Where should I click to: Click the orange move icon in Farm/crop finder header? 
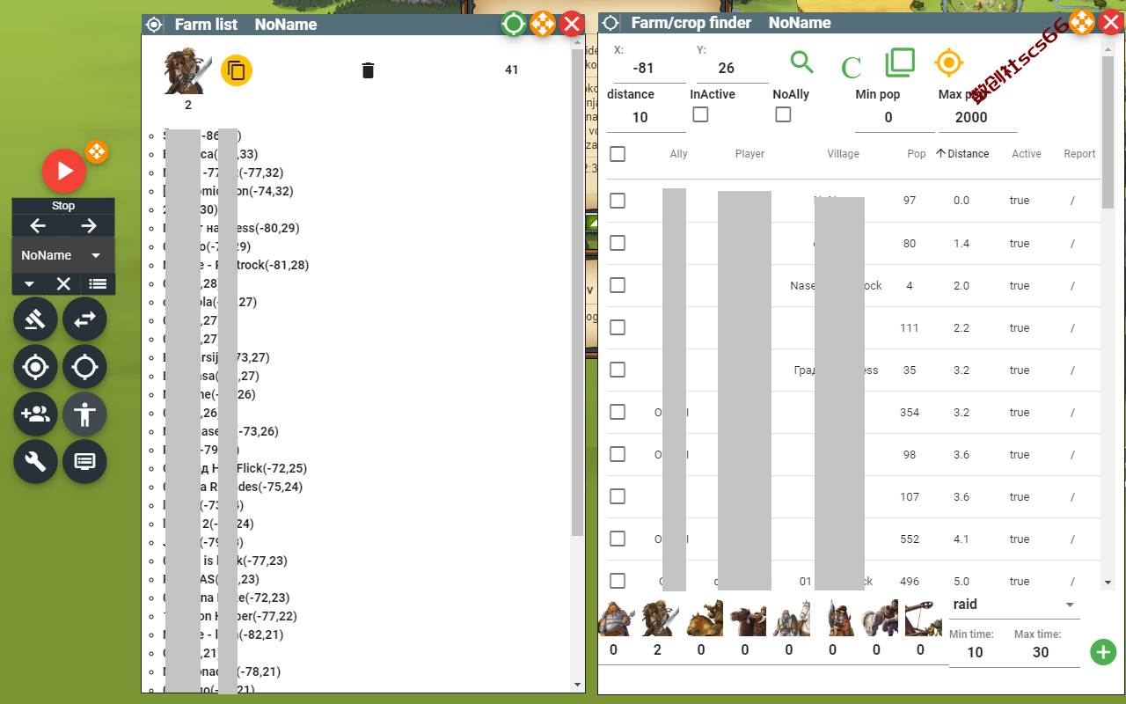click(x=1082, y=23)
